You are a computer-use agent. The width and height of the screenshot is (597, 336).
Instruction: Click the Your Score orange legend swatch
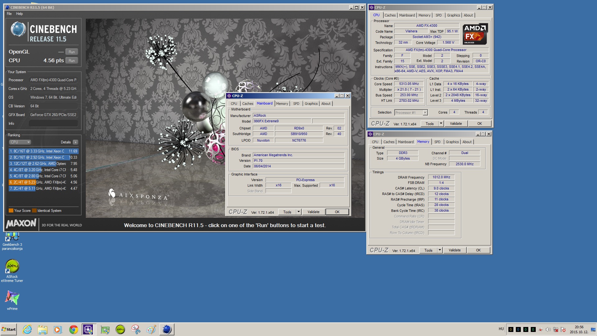pyautogui.click(x=11, y=211)
